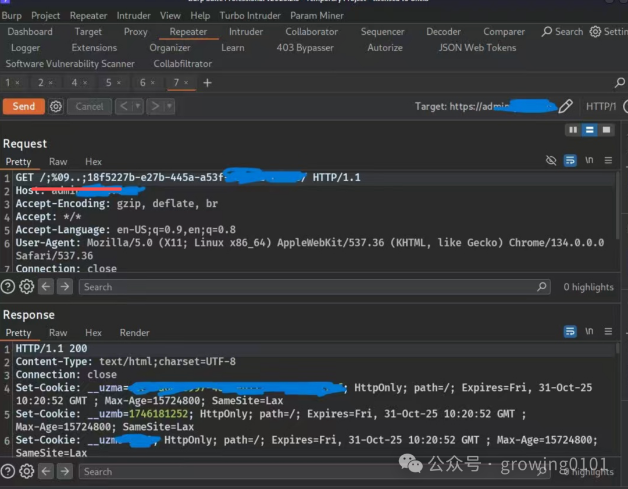The height and width of the screenshot is (489, 628).
Task: Open the forward history dropdown arrow
Action: pos(169,106)
